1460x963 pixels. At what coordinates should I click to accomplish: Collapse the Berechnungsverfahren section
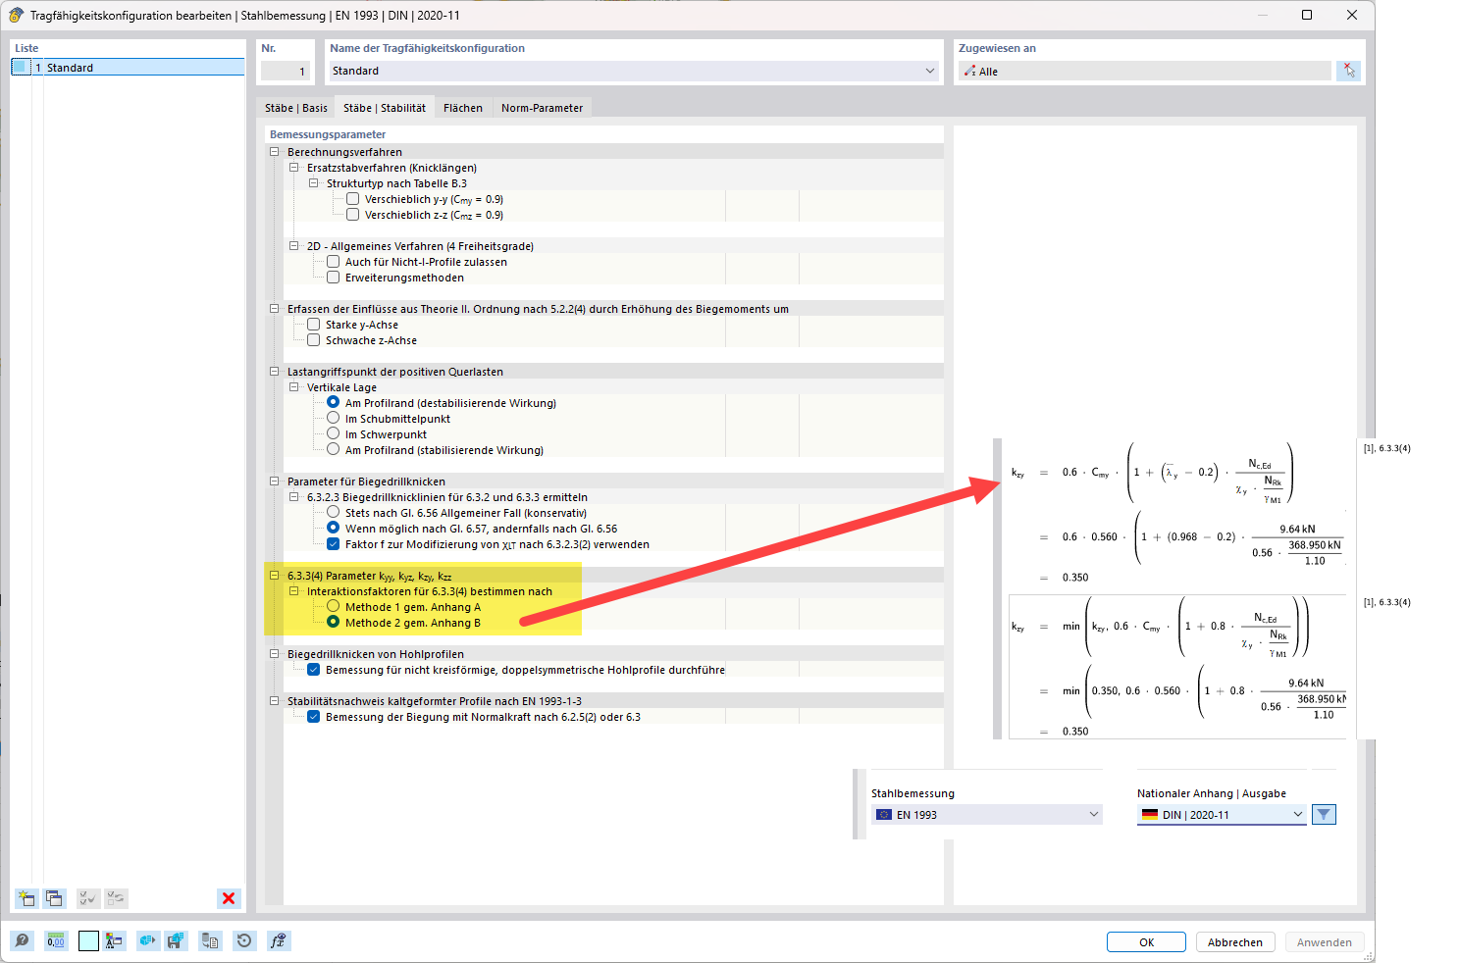point(275,152)
